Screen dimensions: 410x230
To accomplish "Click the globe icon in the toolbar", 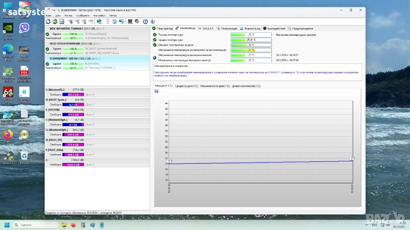I will point(99,22).
